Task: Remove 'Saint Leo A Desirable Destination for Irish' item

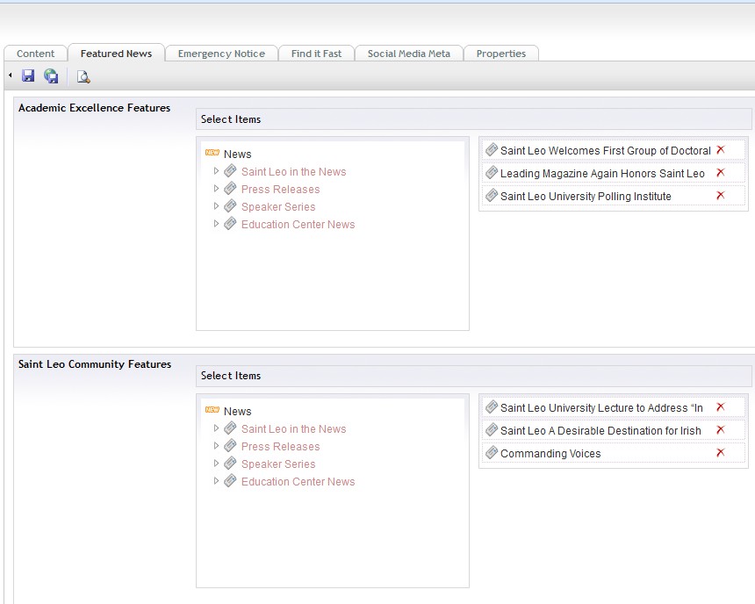Action: [721, 429]
